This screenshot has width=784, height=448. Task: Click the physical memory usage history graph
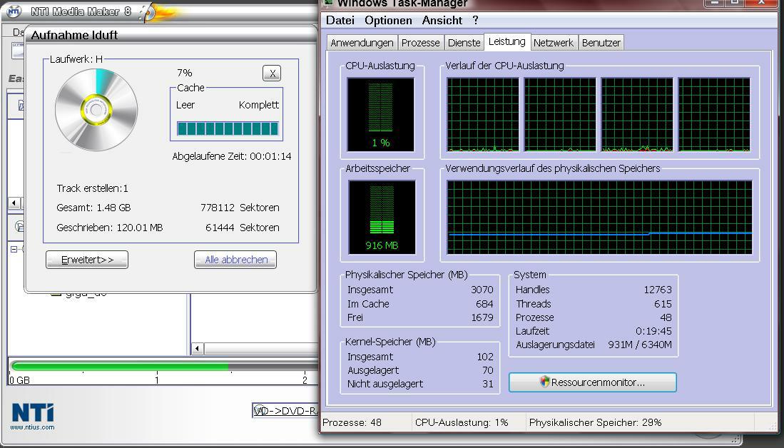click(599, 218)
